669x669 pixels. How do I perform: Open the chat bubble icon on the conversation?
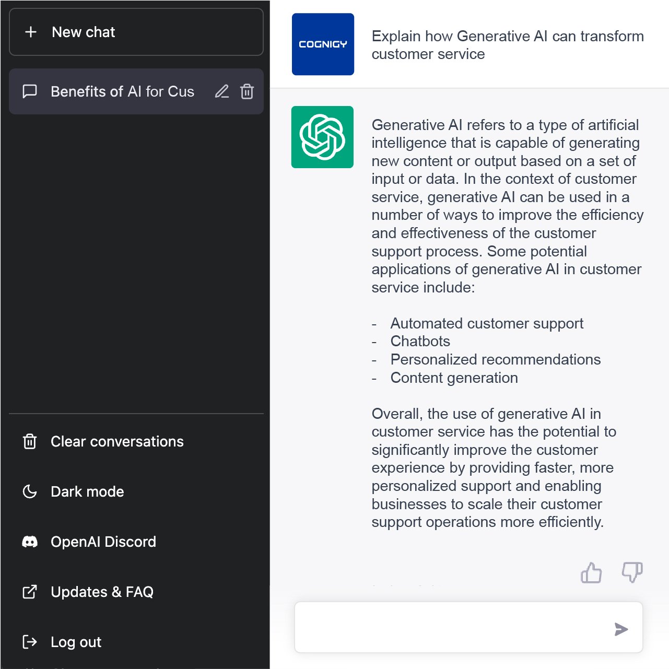pos(30,91)
